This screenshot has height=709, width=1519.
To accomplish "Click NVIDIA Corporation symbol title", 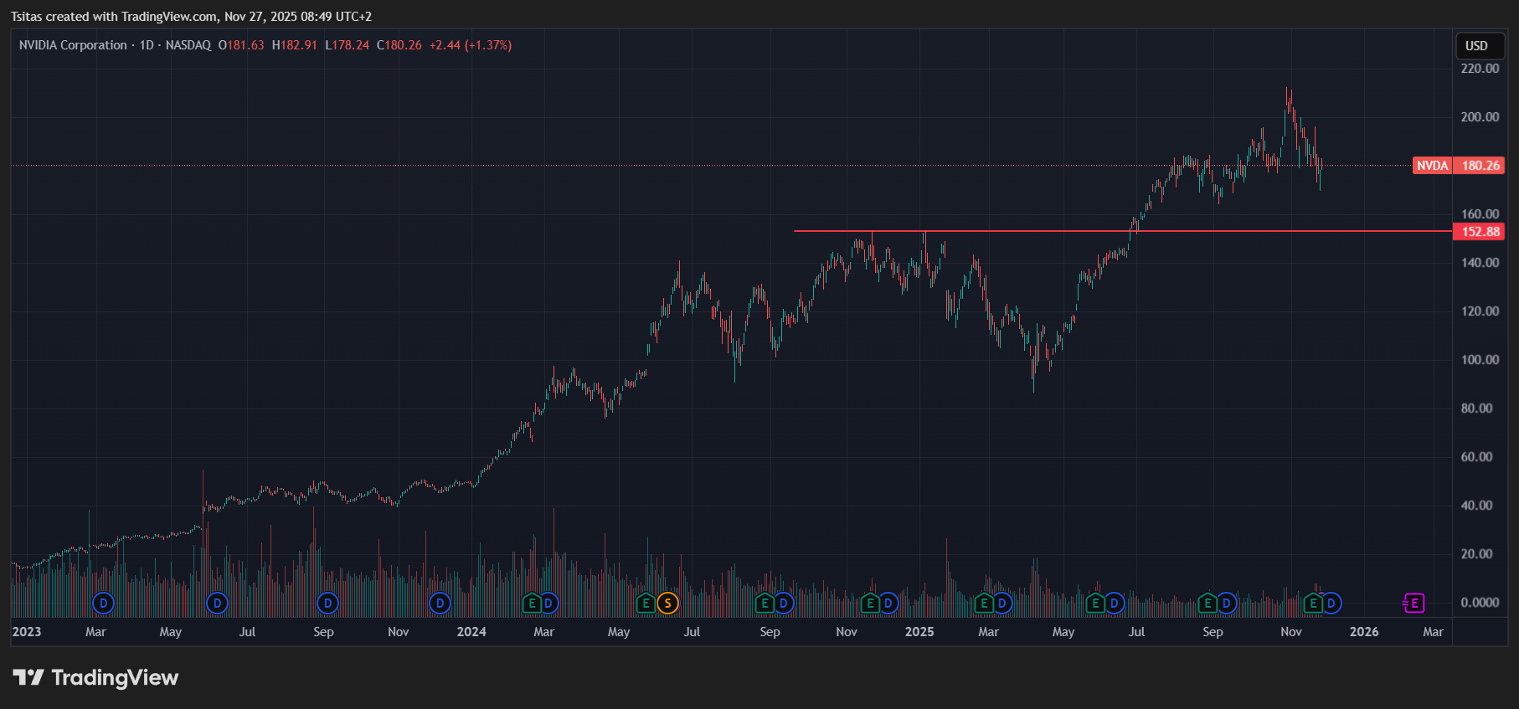I will click(73, 45).
